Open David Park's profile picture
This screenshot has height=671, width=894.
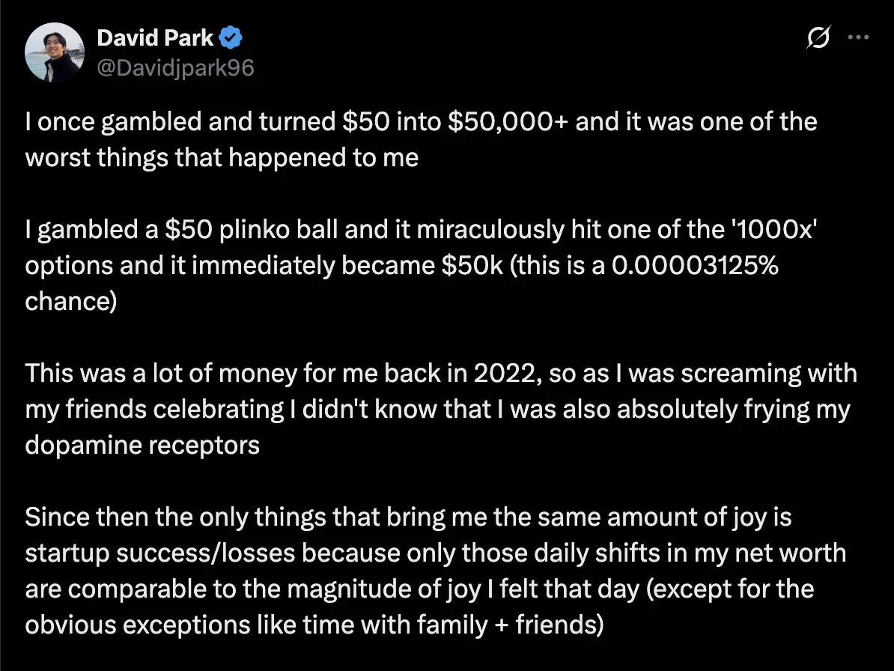click(x=55, y=52)
